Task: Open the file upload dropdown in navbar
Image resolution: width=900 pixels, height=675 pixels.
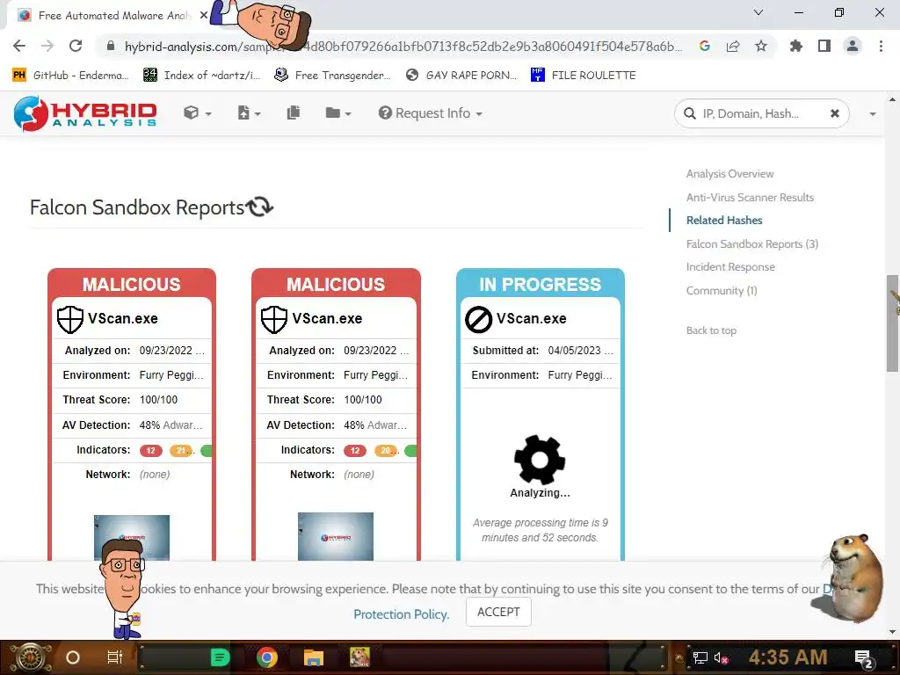Action: pyautogui.click(x=249, y=113)
